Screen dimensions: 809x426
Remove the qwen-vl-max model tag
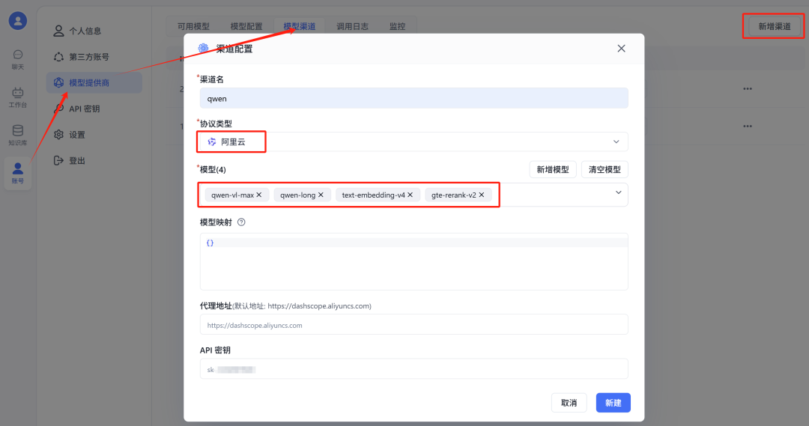click(x=259, y=195)
